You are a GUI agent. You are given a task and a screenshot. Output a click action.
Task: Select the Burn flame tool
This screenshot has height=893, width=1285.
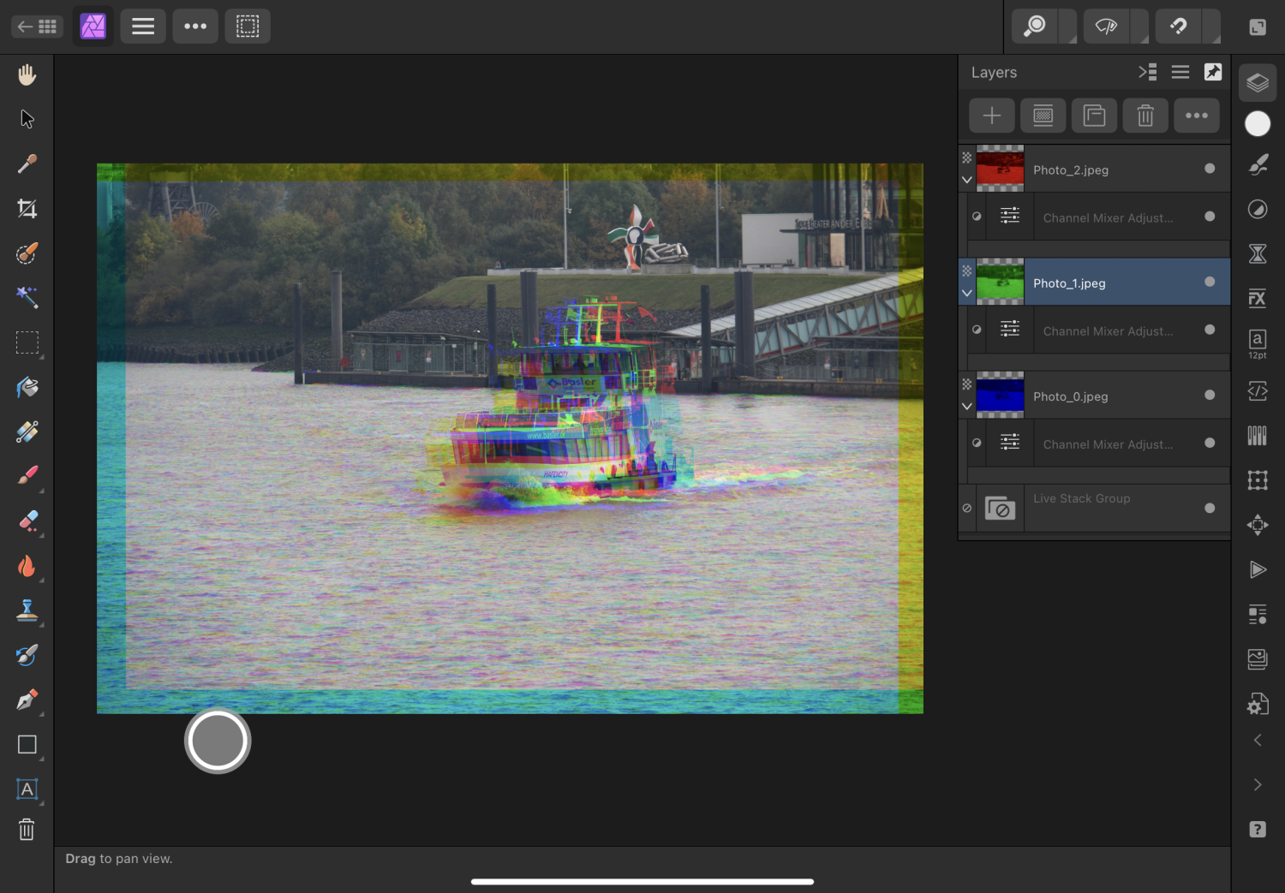[27, 566]
